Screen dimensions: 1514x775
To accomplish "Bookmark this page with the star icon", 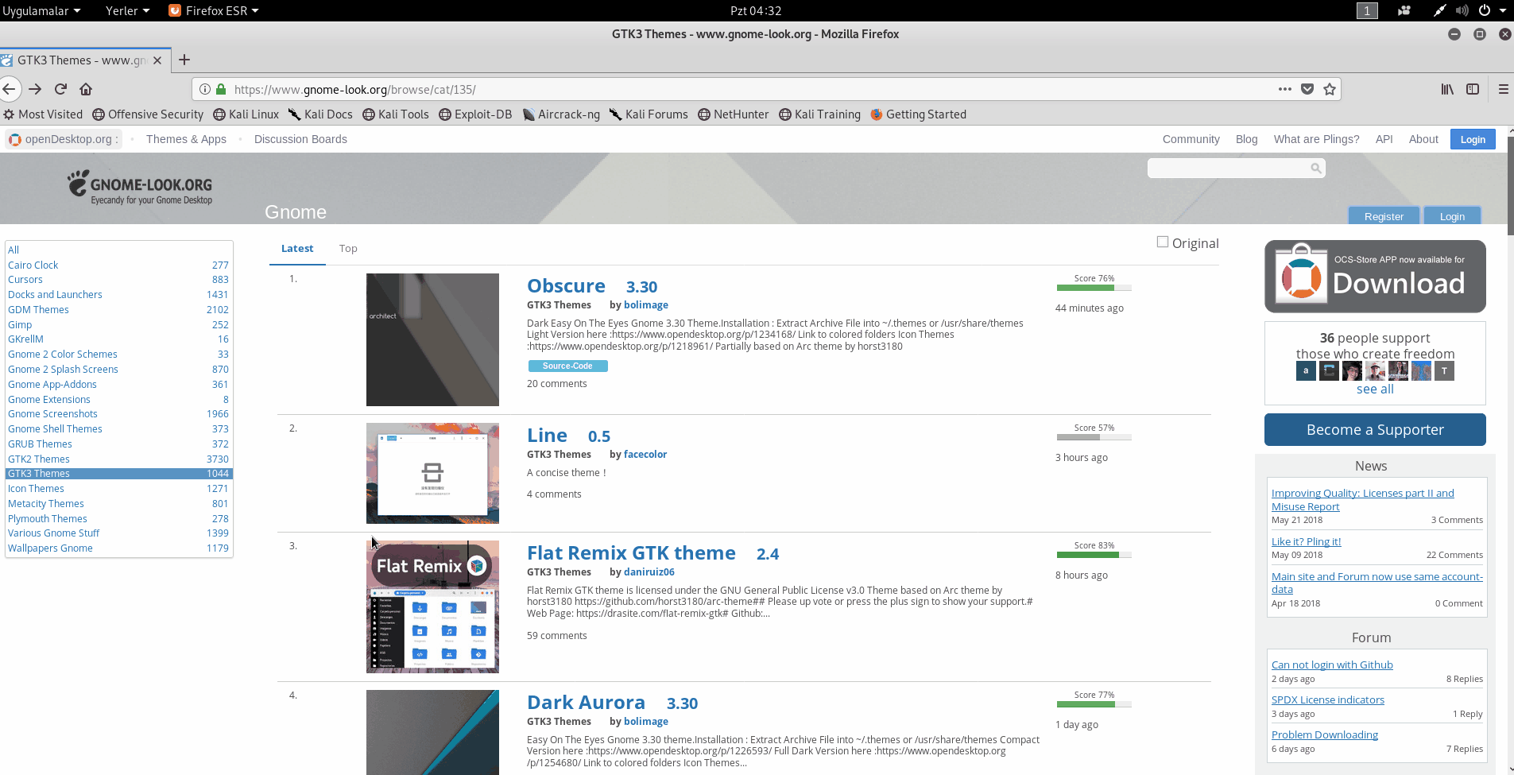I will click(1329, 89).
